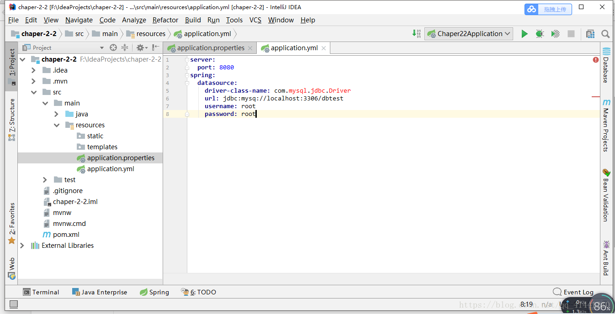The width and height of the screenshot is (615, 314).
Task: Expand External Libraries node arrow
Action: [22, 246]
